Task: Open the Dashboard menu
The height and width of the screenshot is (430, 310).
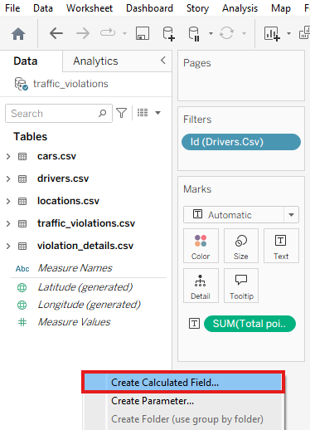Action: coord(149,8)
